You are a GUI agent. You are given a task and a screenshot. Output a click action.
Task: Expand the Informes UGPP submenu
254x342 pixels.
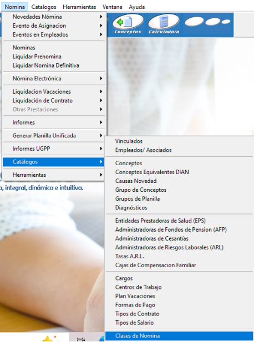(54, 149)
